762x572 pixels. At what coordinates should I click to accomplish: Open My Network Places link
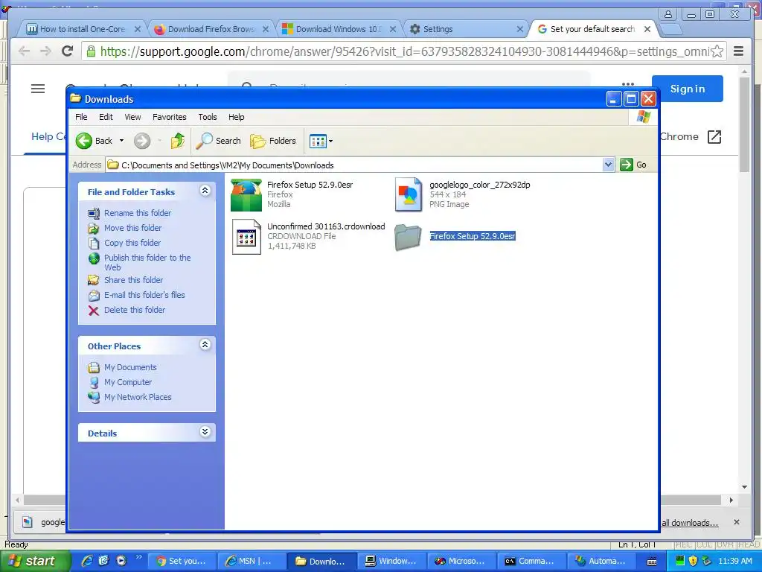138,398
